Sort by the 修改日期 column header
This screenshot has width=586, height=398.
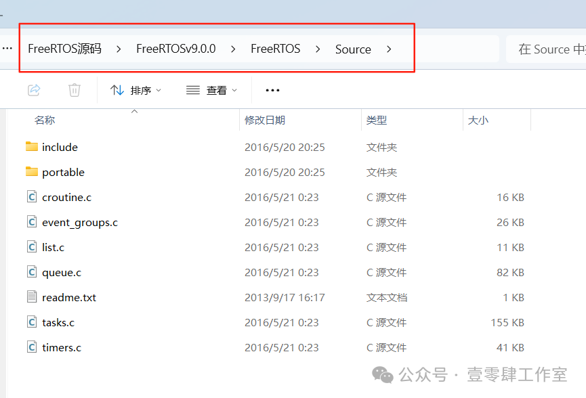(x=265, y=120)
